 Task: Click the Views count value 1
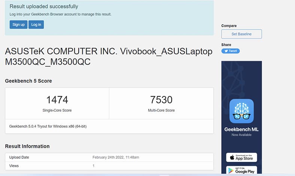[94, 166]
